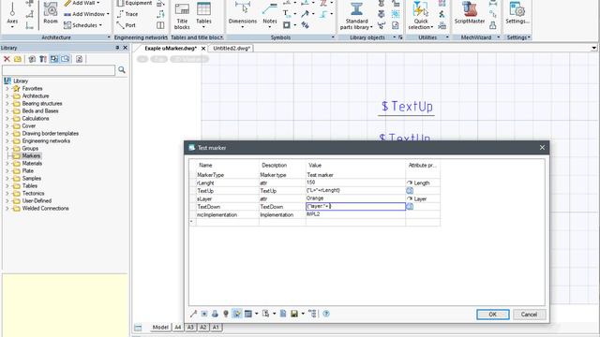The height and width of the screenshot is (337, 600).
Task: Switch to the Exaple uMarker.dwg tab
Action: point(171,48)
